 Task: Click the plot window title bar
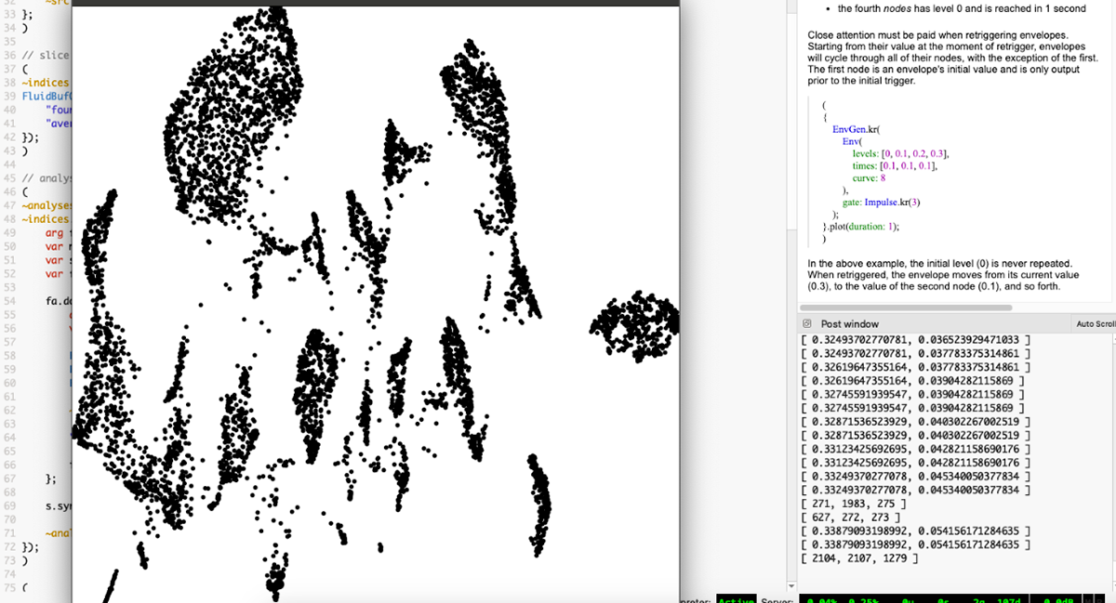pyautogui.click(x=376, y=3)
